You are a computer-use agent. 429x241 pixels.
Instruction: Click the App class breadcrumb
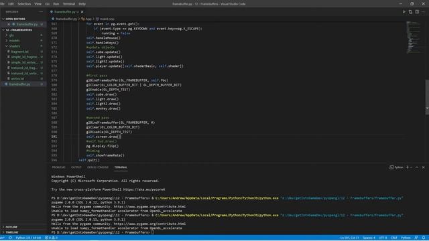tap(86, 19)
